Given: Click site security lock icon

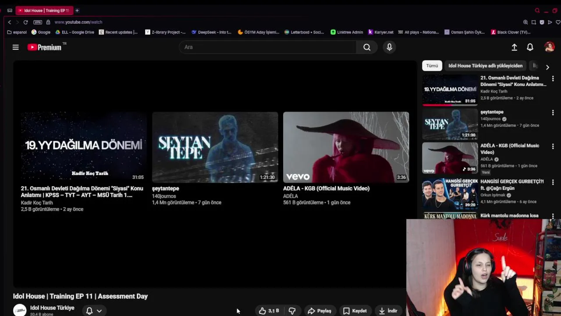Looking at the screenshot, I should [x=48, y=22].
